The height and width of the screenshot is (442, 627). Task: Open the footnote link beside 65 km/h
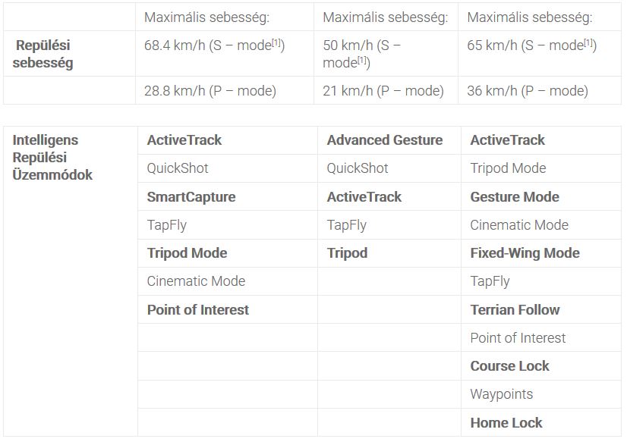click(x=589, y=43)
